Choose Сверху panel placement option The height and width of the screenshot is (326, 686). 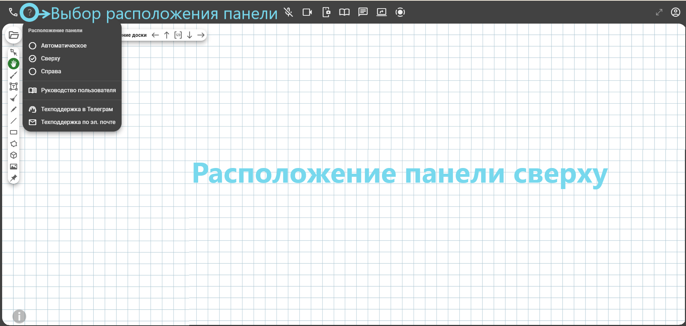click(x=50, y=59)
